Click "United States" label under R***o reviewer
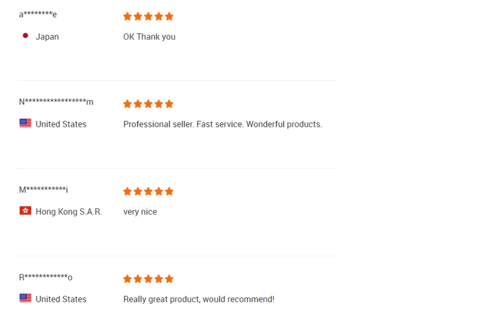Viewport: 489px width, 311px height. (x=61, y=299)
